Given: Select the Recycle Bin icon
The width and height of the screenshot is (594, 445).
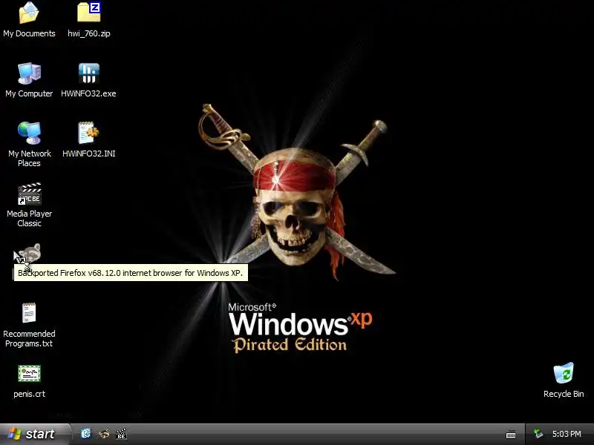Looking at the screenshot, I should pyautogui.click(x=564, y=373).
